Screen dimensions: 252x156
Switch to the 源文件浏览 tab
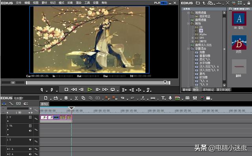click(223, 90)
